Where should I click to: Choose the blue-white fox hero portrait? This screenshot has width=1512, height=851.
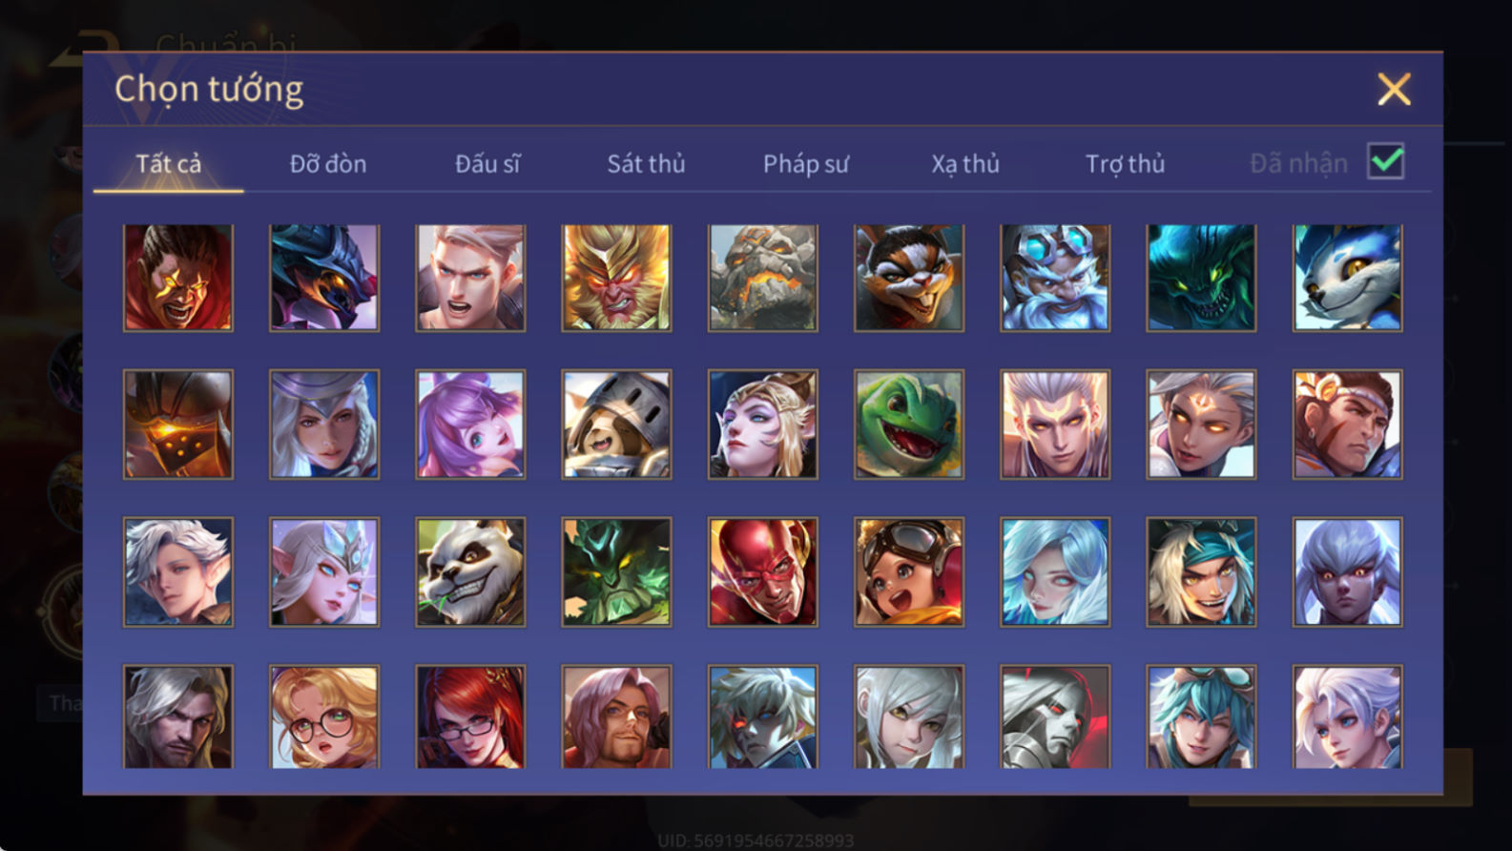click(x=1347, y=278)
